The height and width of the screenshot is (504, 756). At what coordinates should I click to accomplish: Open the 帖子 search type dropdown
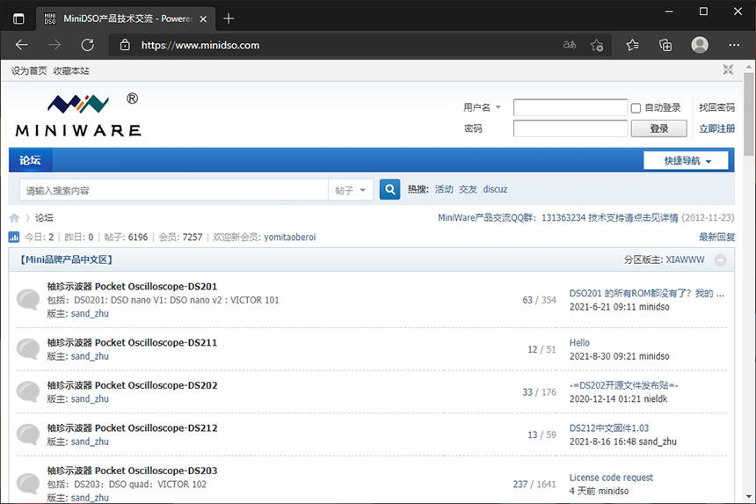(351, 190)
